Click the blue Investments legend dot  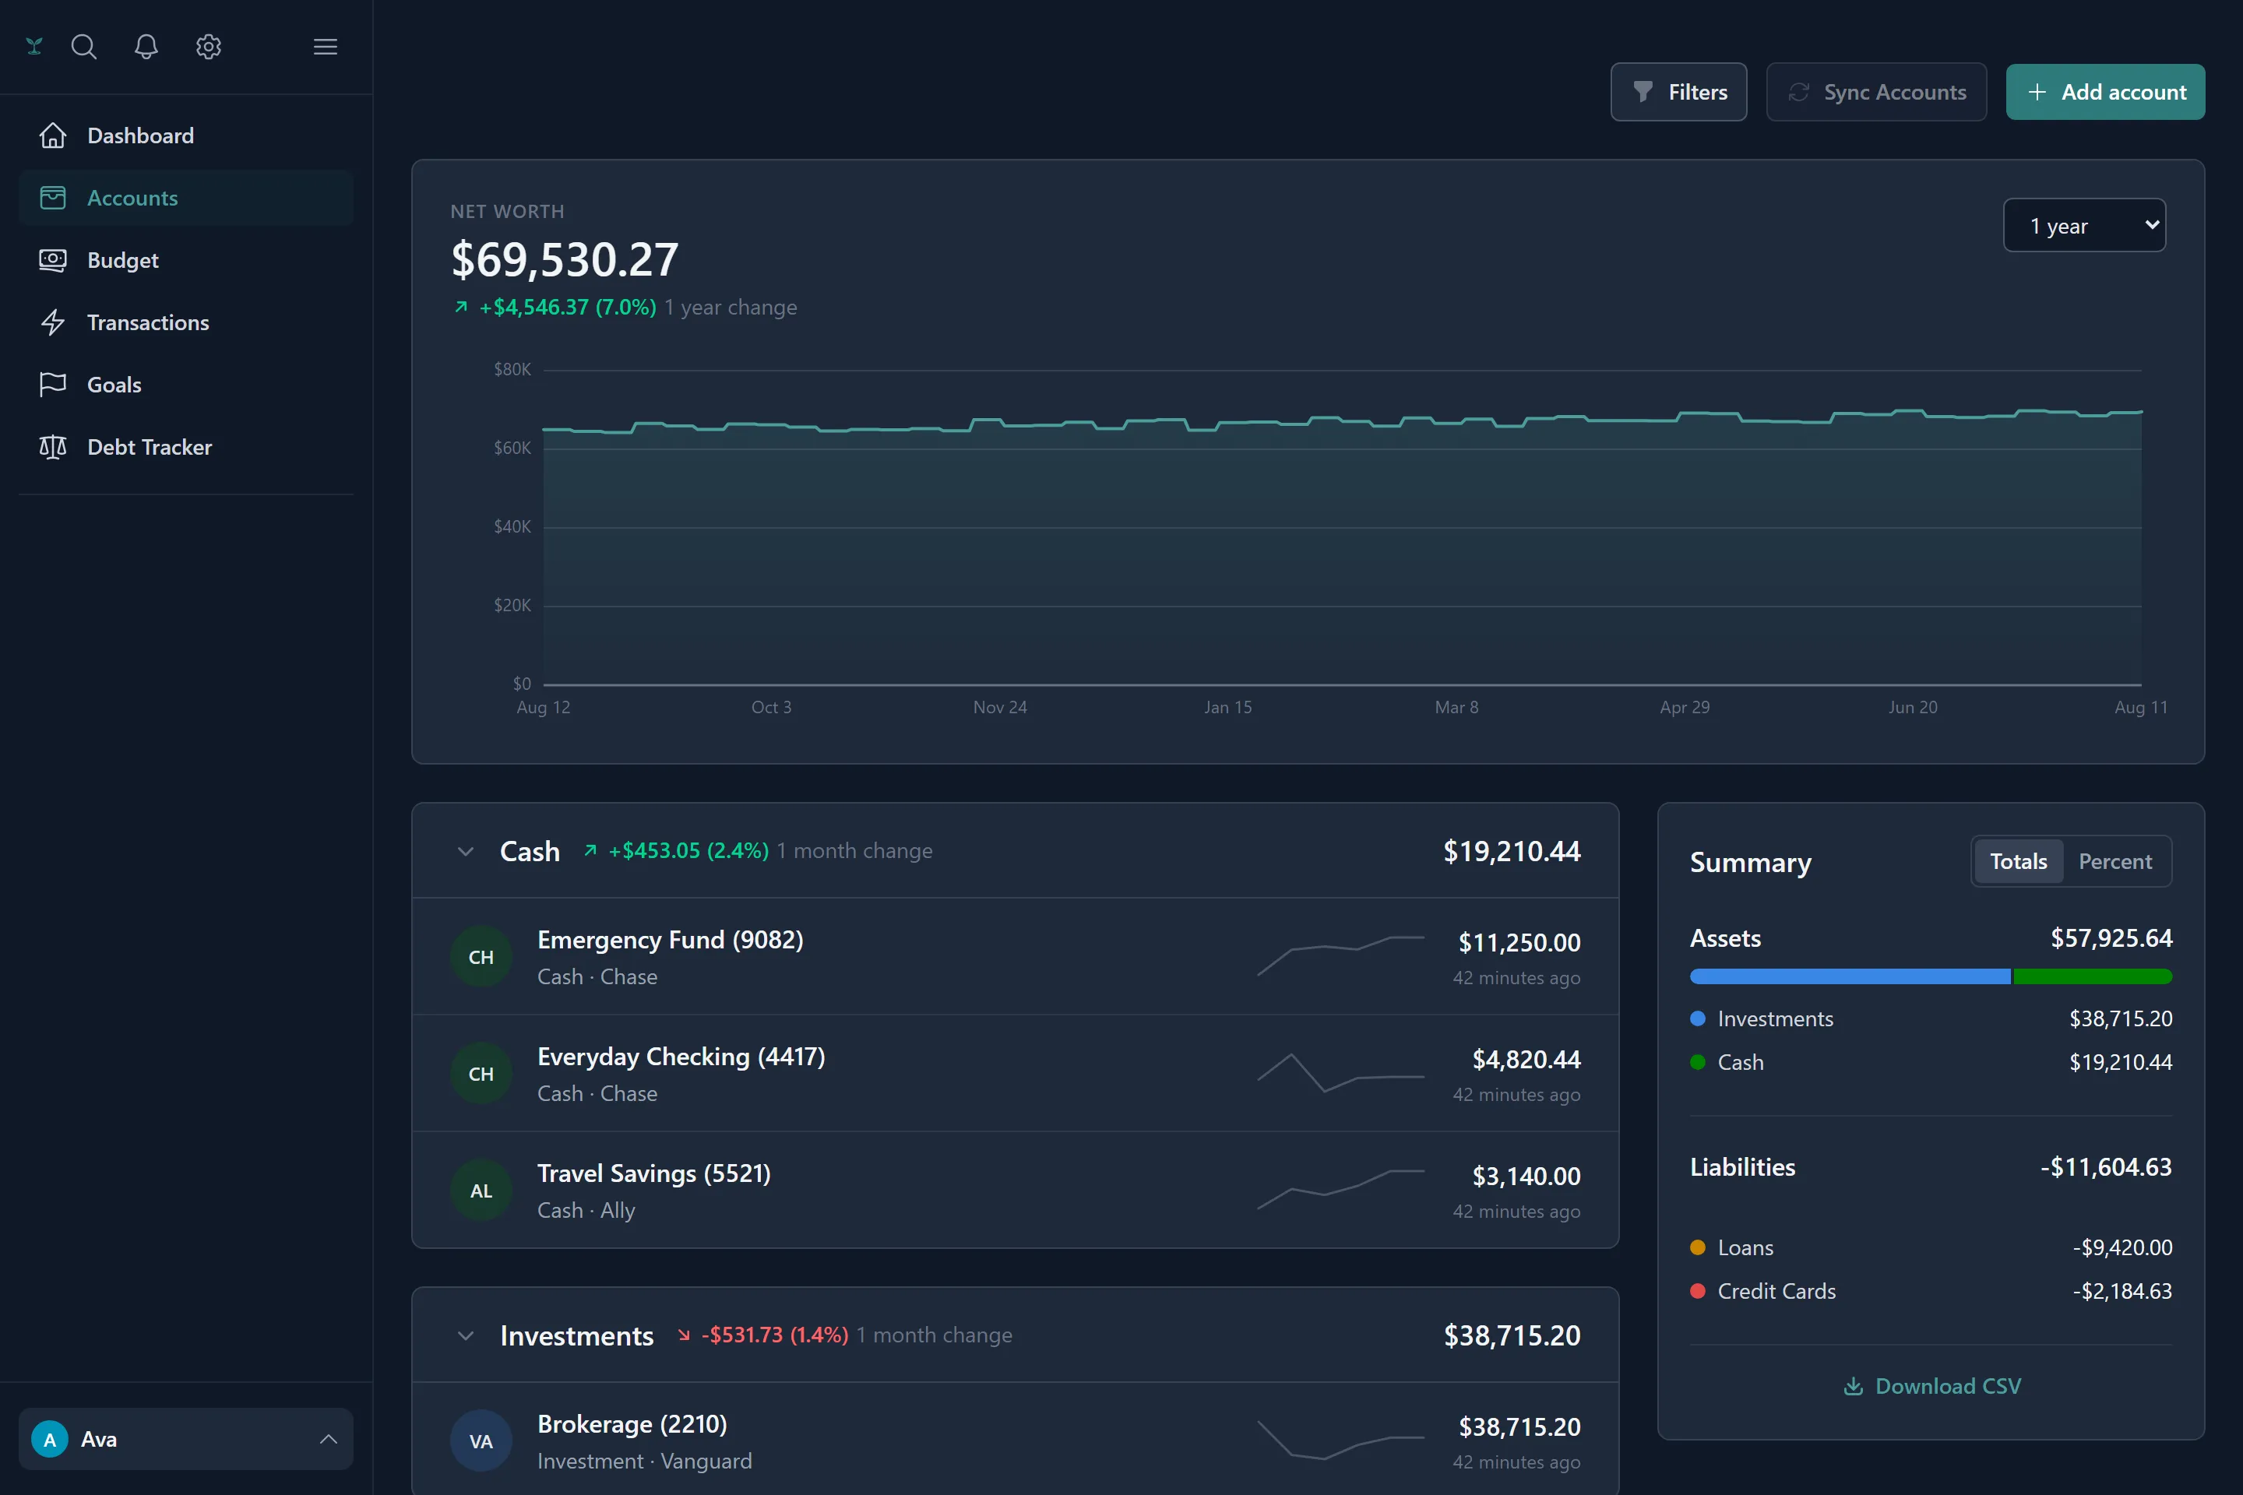pos(1698,1018)
